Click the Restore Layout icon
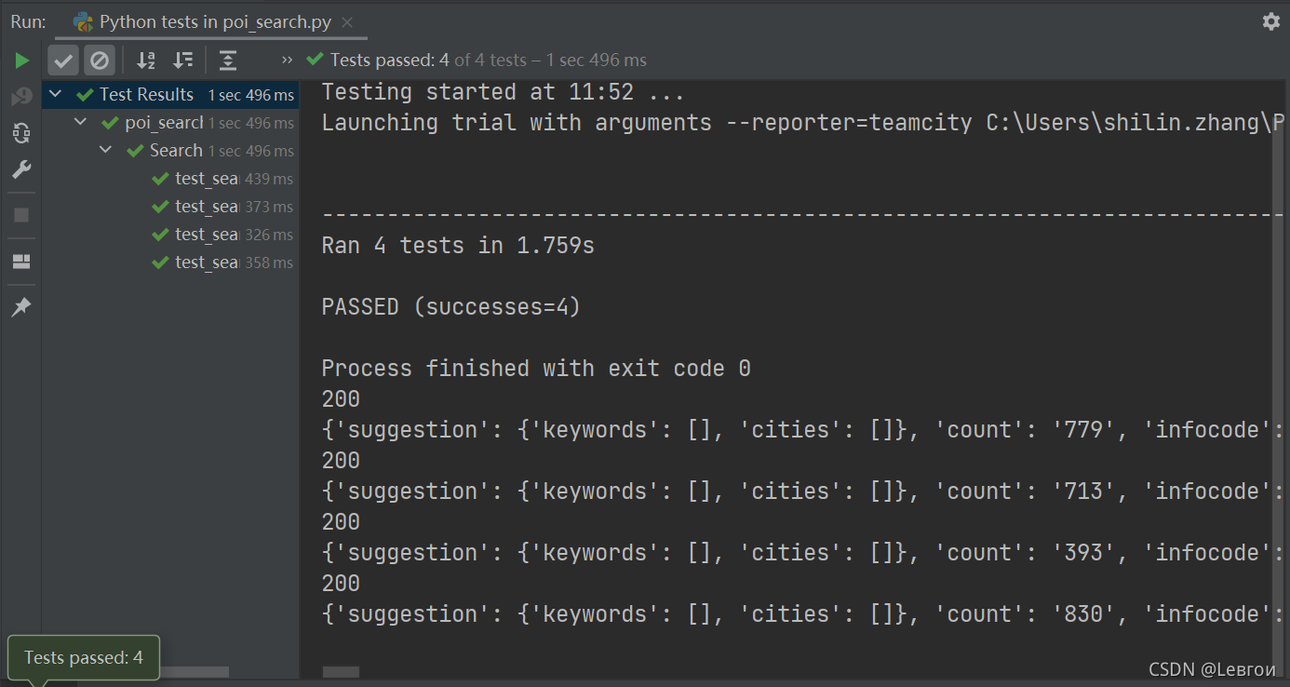 click(21, 262)
